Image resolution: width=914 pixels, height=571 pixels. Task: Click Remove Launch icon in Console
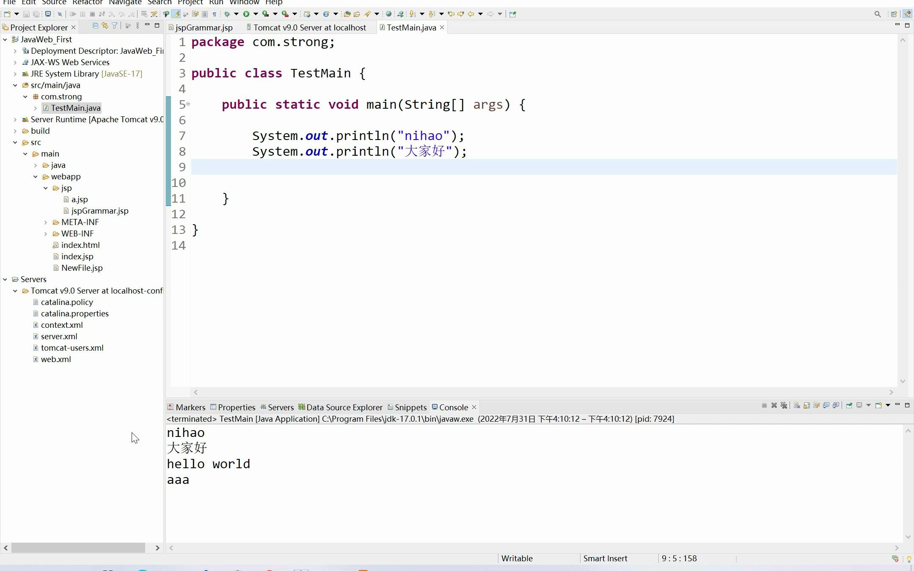[x=774, y=405]
